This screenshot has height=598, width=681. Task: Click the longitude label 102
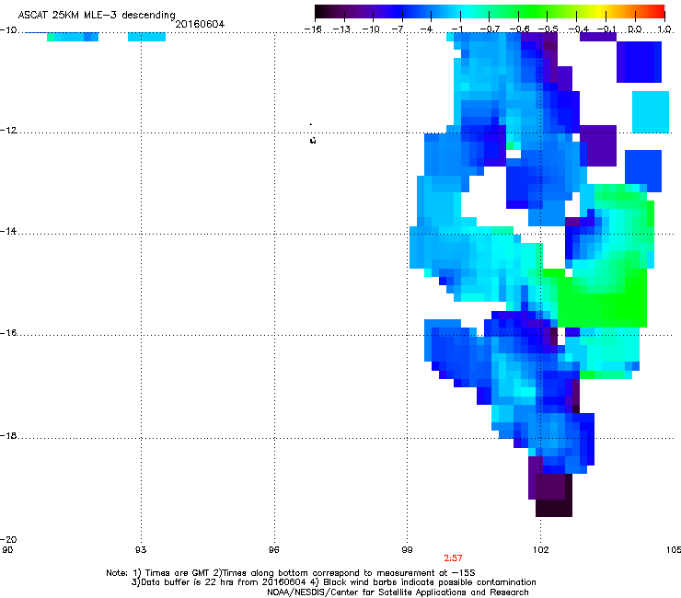(540, 550)
